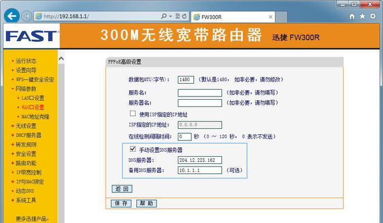Open WAN口设置 submenu item

(33, 107)
